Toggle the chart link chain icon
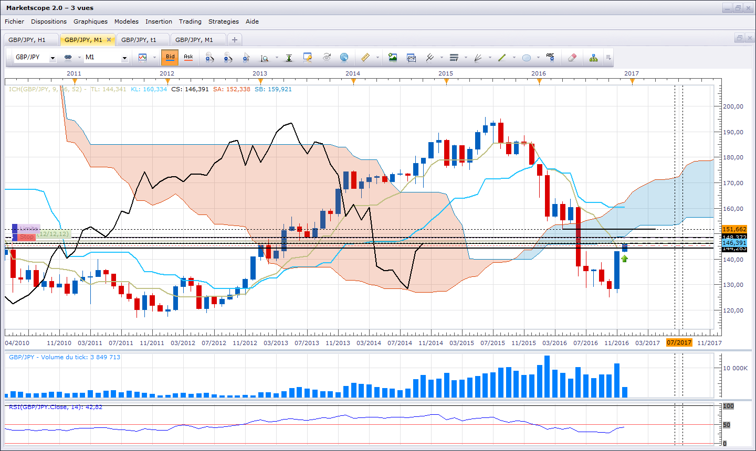 click(68, 57)
